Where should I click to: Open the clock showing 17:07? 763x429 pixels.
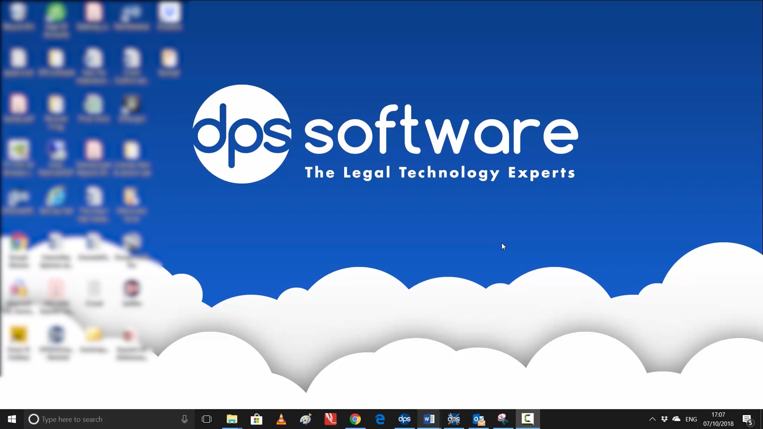point(718,419)
